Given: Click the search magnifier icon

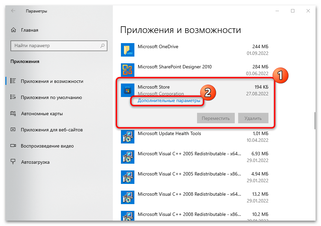Looking at the screenshot, I should coord(102,46).
